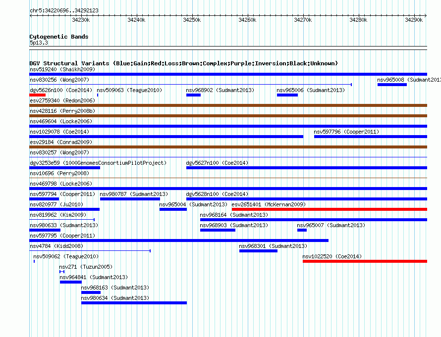Image resolution: width=441 pixels, height=337 pixels.
Task: Select nsv980633 (Sudmant2013) label
Action: (x=64, y=225)
